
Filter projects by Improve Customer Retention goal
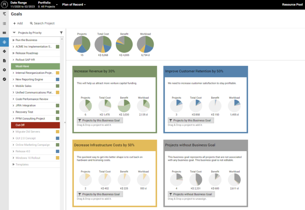191,120
